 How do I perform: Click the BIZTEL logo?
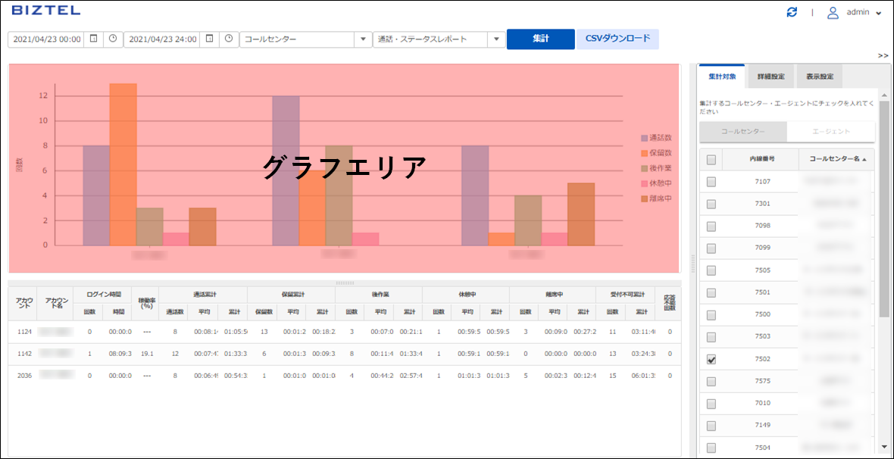(46, 11)
